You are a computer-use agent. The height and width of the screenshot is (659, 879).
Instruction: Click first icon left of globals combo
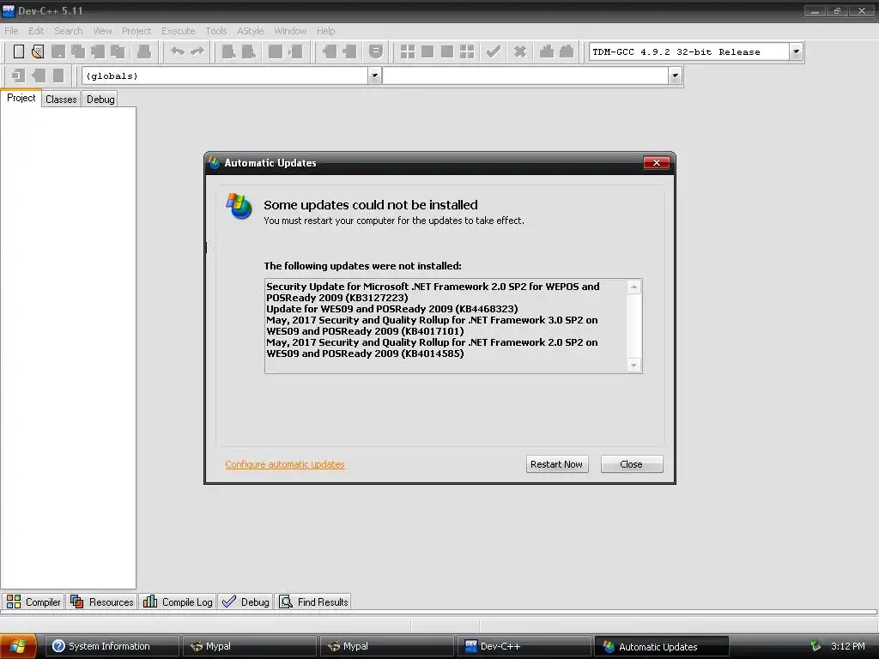pyautogui.click(x=18, y=76)
